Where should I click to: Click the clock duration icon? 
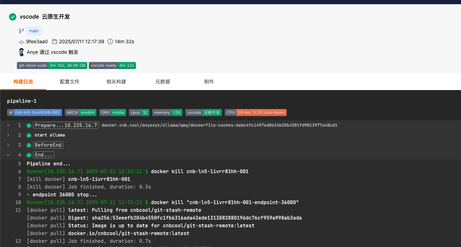tap(110, 42)
